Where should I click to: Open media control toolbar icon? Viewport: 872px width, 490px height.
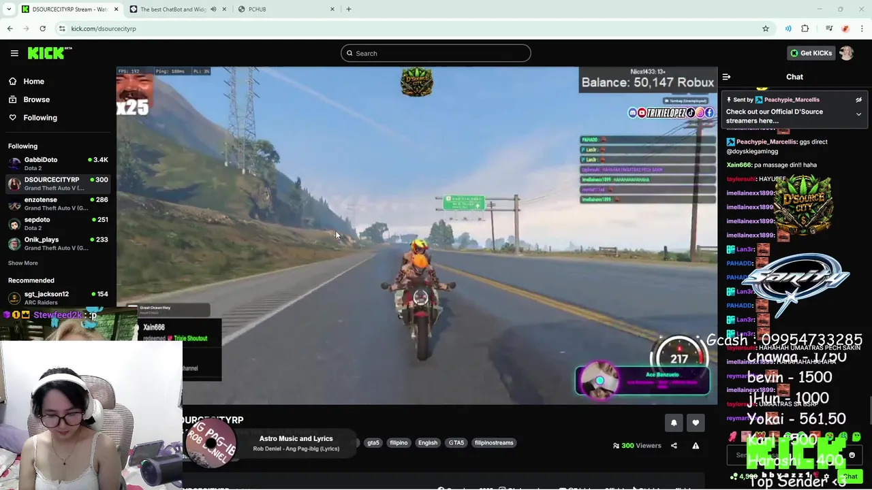tap(829, 29)
